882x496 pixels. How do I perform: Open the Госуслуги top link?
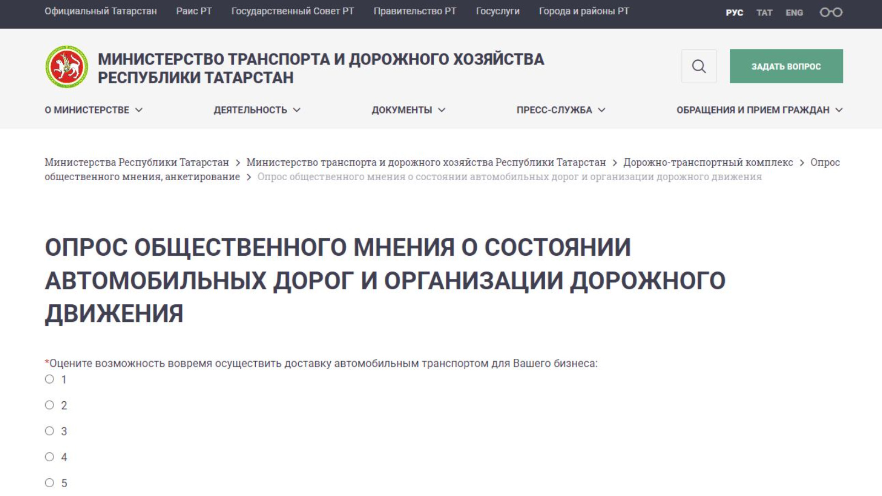(497, 11)
